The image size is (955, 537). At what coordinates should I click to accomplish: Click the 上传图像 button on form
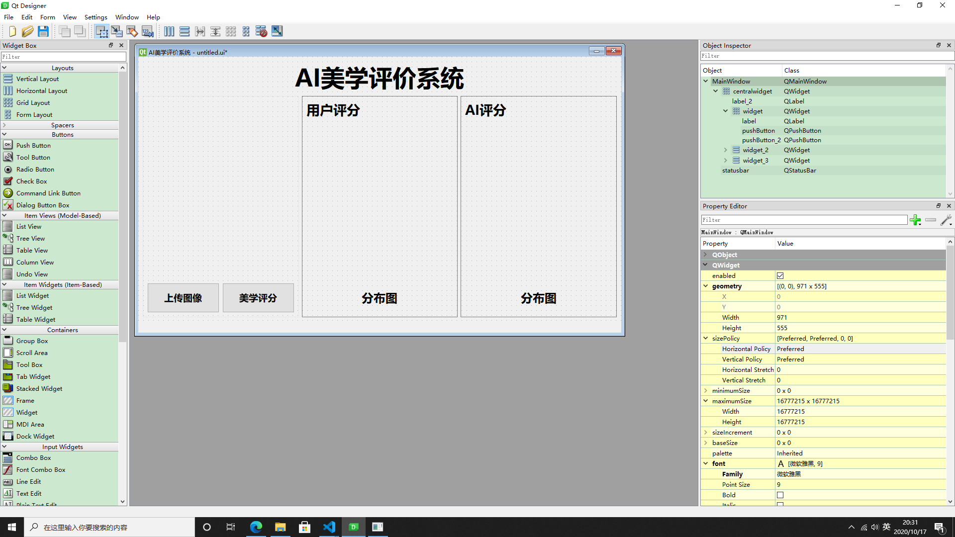tap(183, 298)
